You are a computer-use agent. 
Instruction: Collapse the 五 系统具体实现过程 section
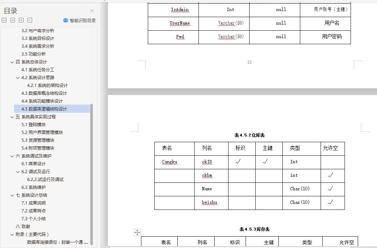(x=12, y=117)
